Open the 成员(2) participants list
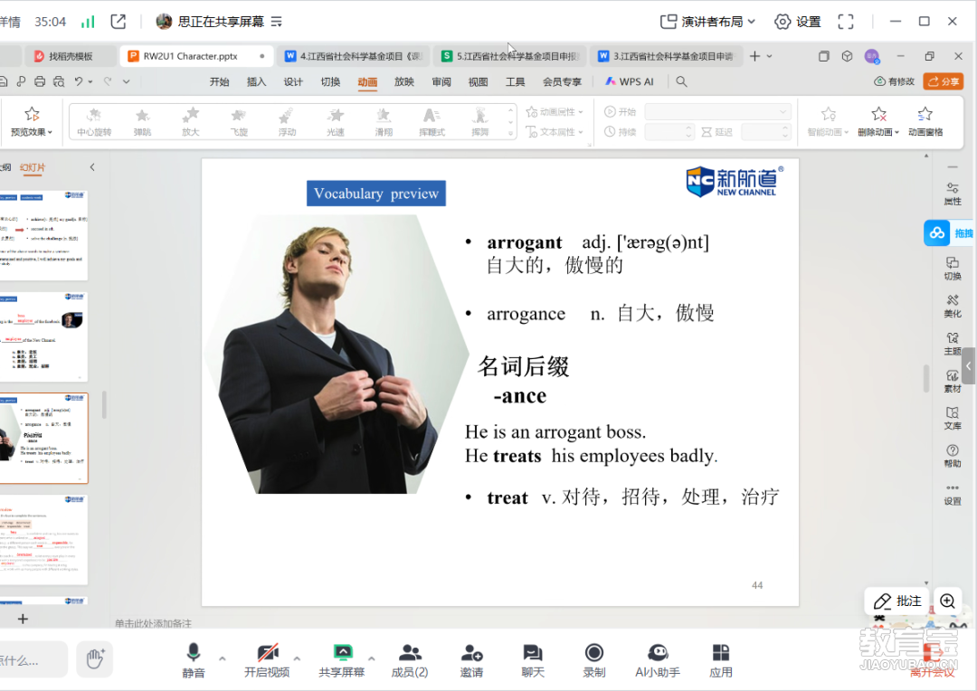Screen dimensions: 977x691 tap(410, 660)
